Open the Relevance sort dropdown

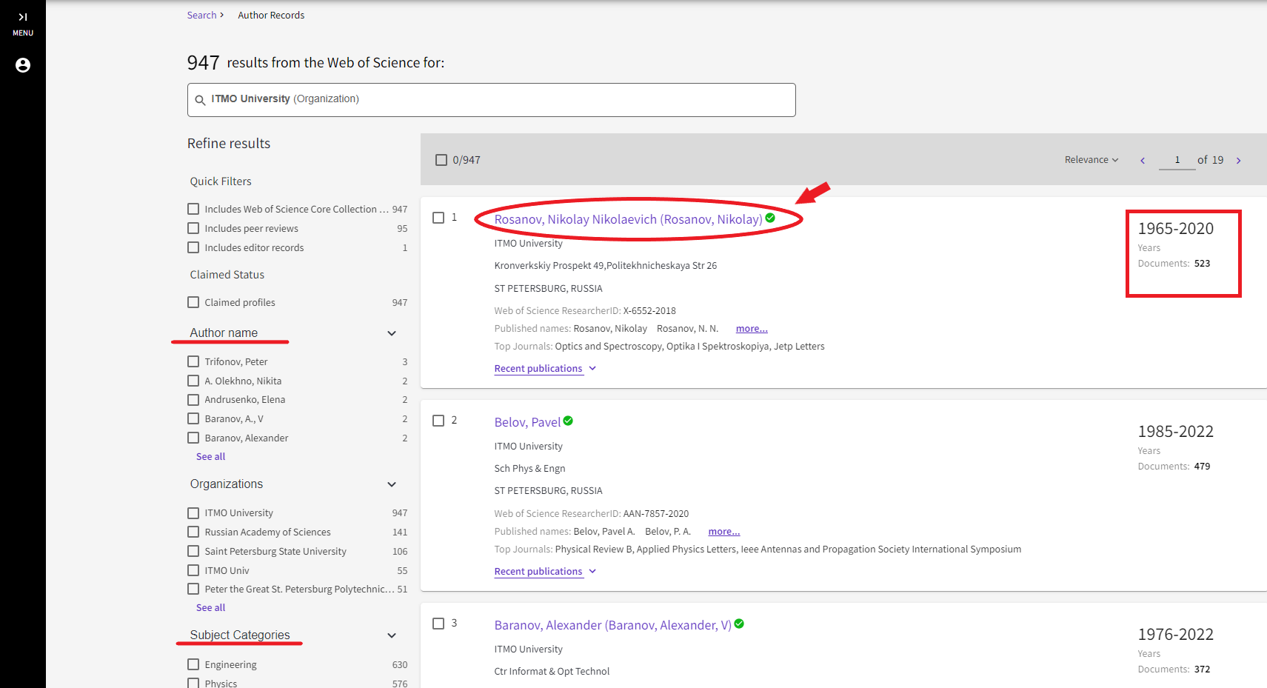tap(1092, 160)
